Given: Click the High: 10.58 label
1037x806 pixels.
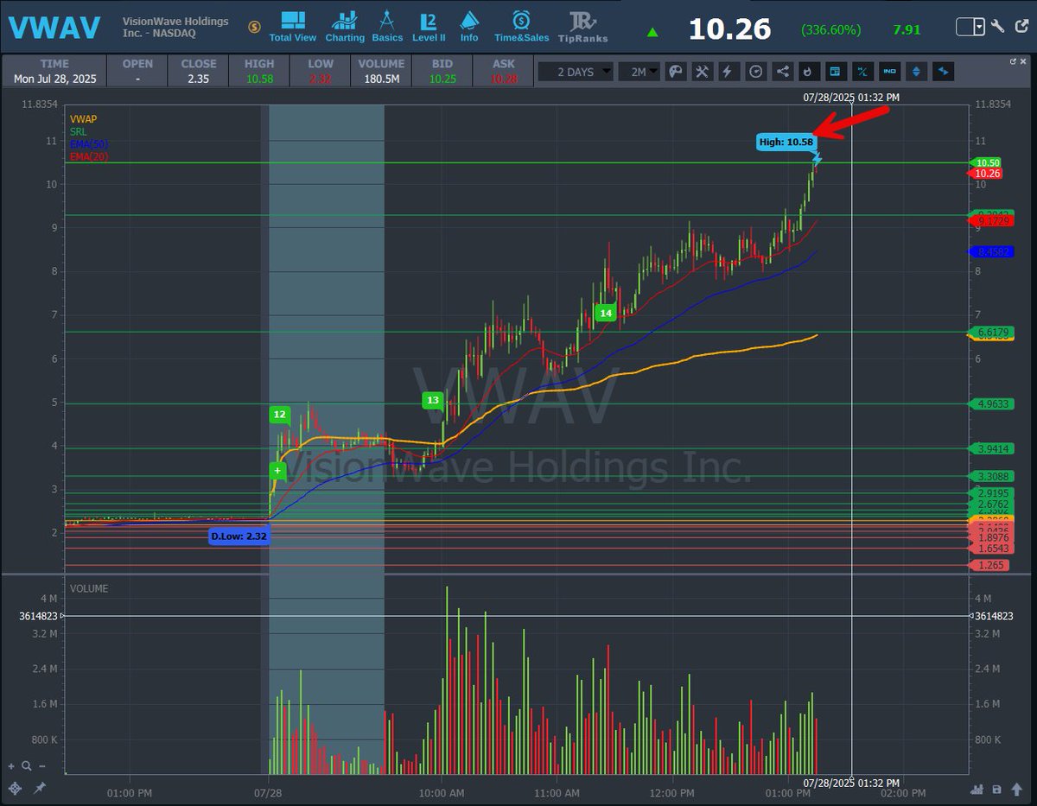Looking at the screenshot, I should point(786,142).
